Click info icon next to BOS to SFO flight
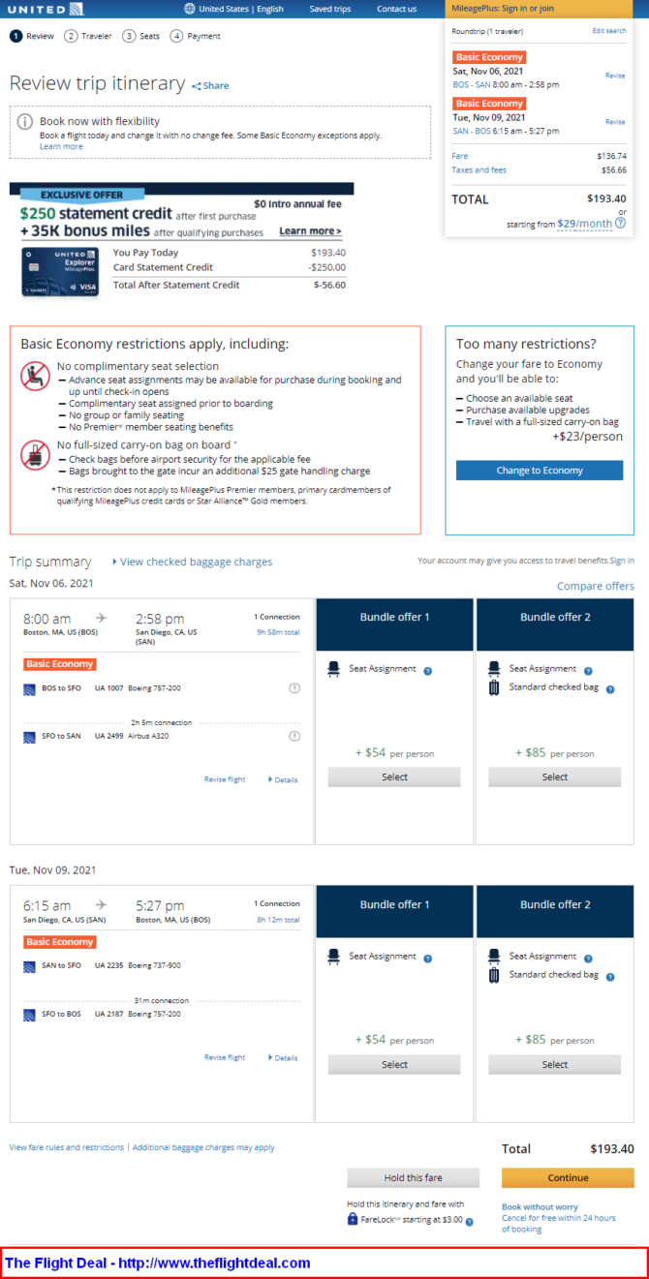The height and width of the screenshot is (1279, 649). [x=294, y=688]
